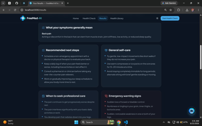Open the browser extensions puzzle icon
Viewport: 202px width, 126px height.
click(178, 10)
